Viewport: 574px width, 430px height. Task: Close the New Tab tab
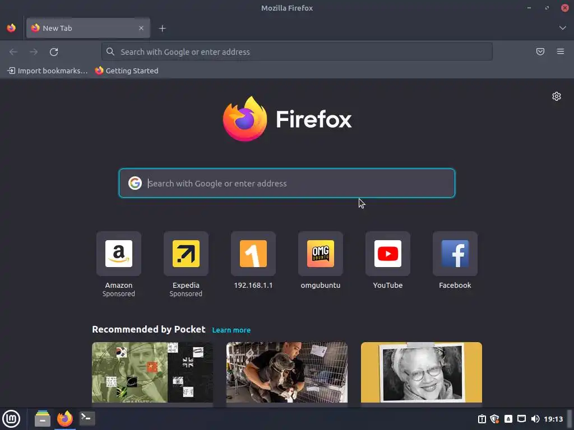point(141,28)
